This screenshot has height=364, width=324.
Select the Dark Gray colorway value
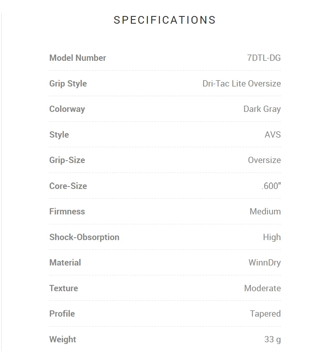pos(262,109)
